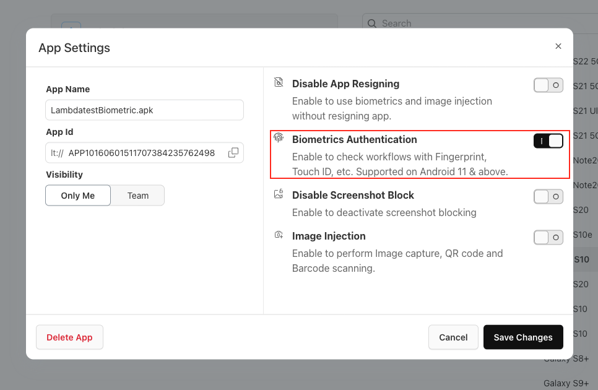Enable the Disable Screenshot Block switch
Image resolution: width=598 pixels, height=390 pixels.
[x=548, y=196]
